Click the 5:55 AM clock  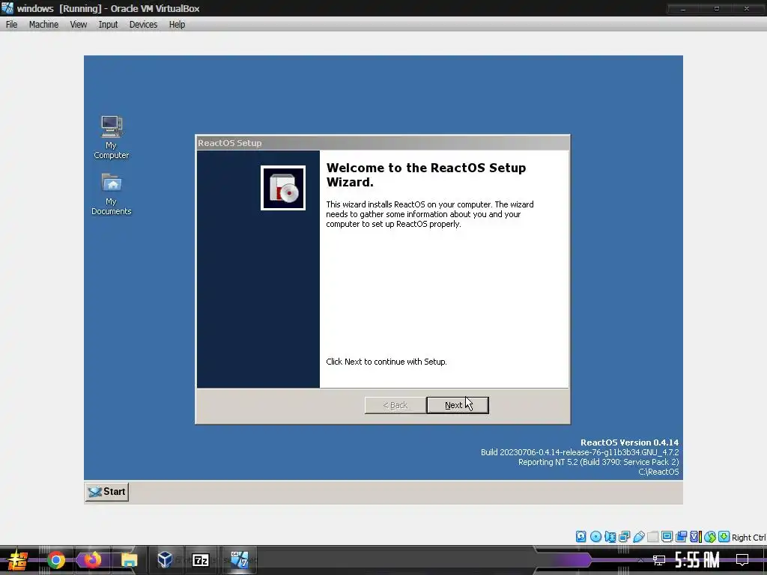coord(697,560)
